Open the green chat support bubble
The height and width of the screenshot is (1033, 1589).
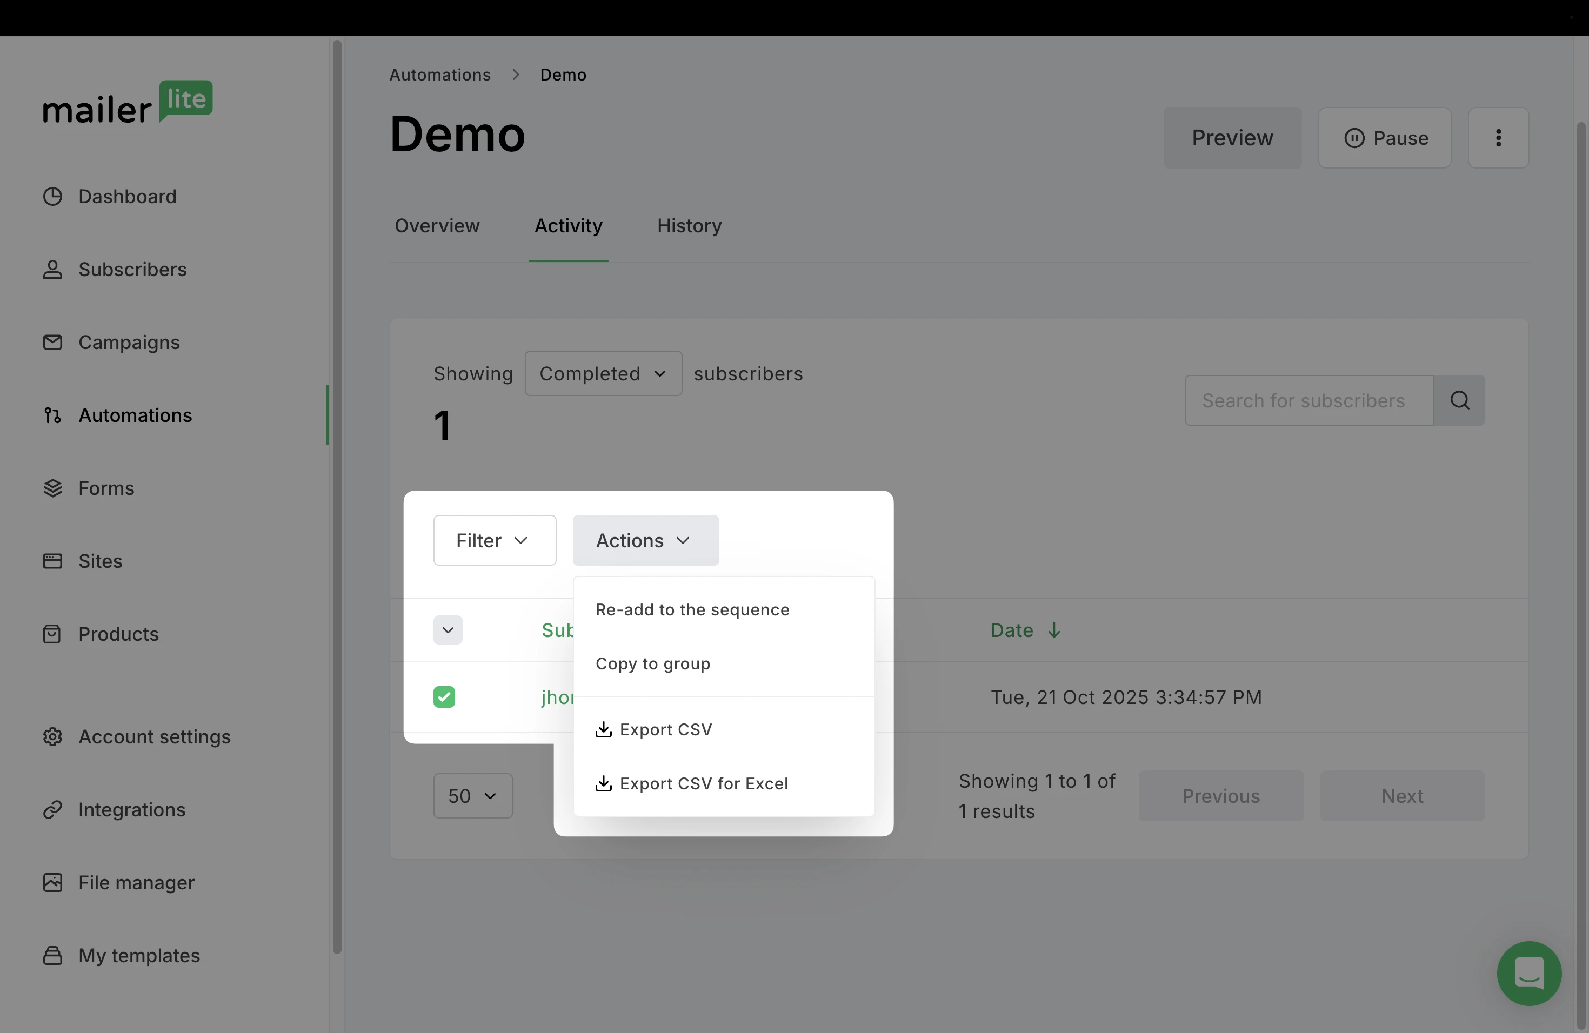tap(1528, 973)
